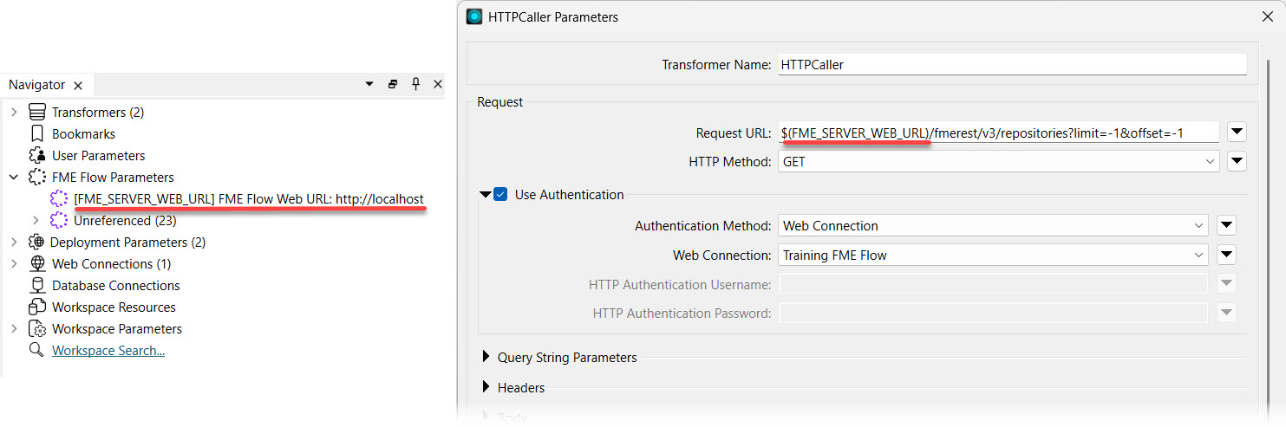Click the Workspace Resources icon
This screenshot has width=1286, height=427.
(36, 307)
